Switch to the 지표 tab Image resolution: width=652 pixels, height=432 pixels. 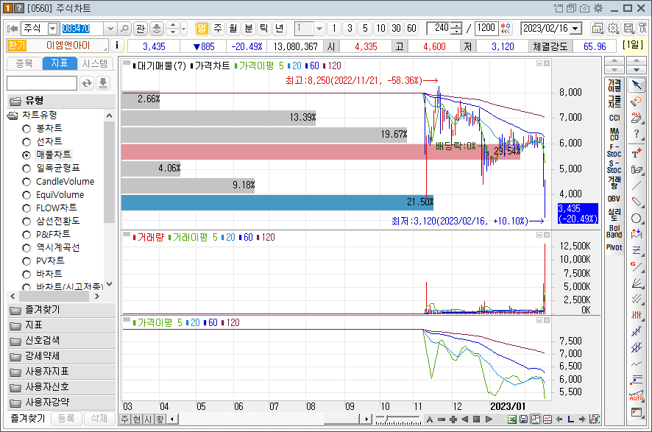tap(60, 63)
